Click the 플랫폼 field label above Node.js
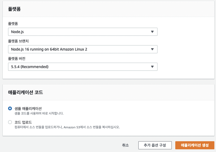The width and height of the screenshot is (216, 152). click(13, 24)
